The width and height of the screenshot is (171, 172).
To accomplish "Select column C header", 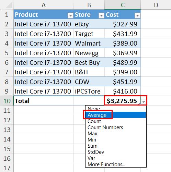I will coord(123,5).
